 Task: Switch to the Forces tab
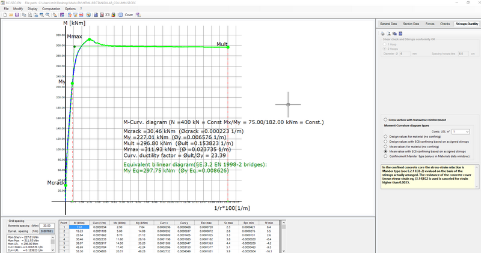430,23
